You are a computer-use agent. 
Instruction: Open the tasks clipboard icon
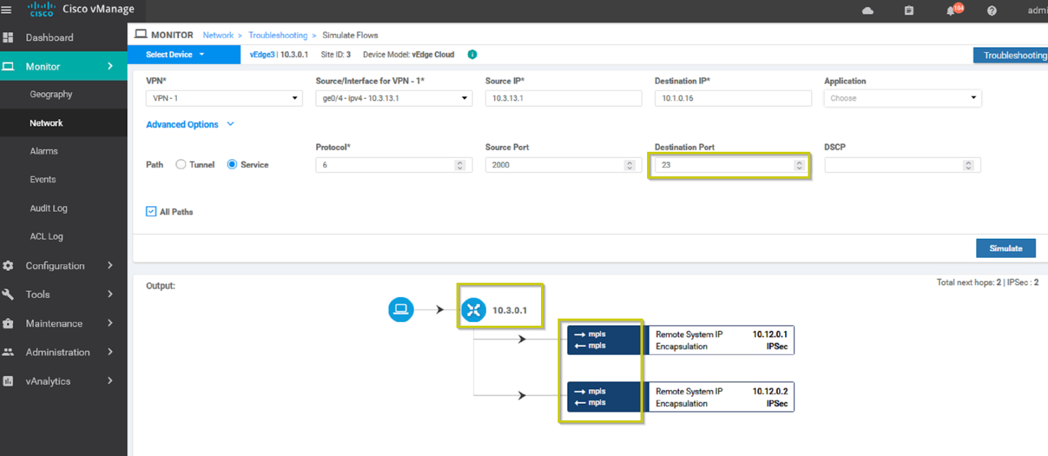[909, 10]
